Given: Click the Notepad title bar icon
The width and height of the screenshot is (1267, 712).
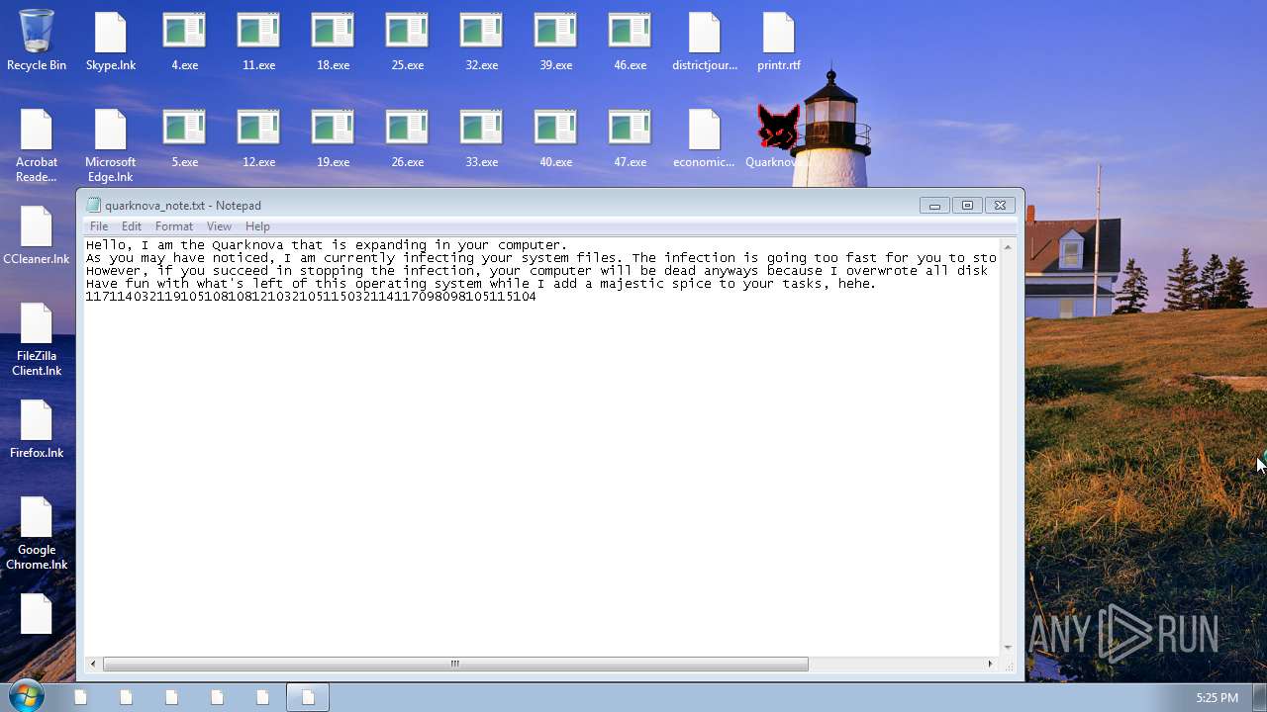Looking at the screenshot, I should (x=94, y=206).
